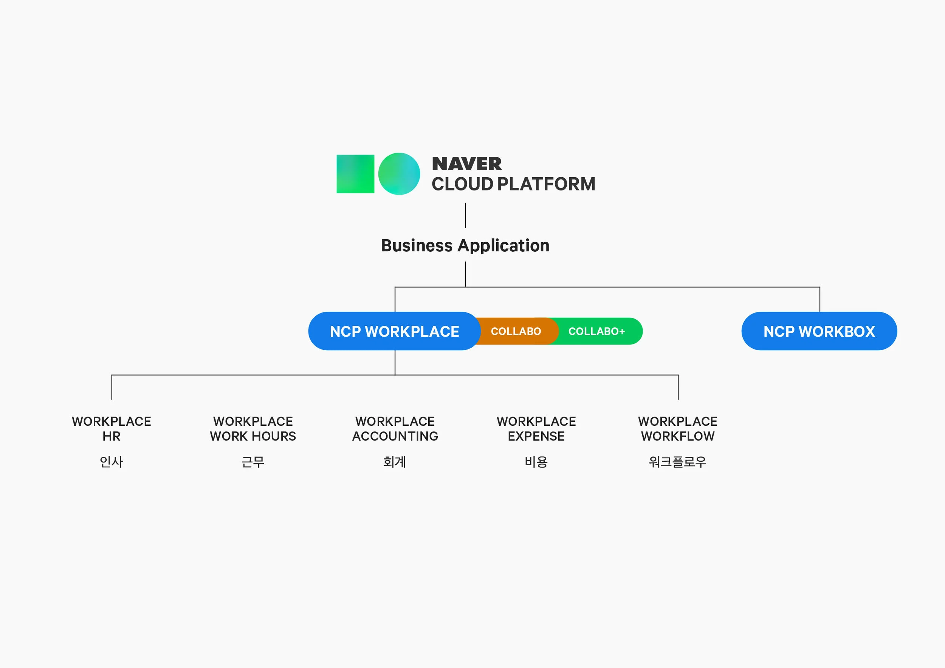Select the Korean text 워크플로우
This screenshot has height=668, width=945.
[x=678, y=462]
